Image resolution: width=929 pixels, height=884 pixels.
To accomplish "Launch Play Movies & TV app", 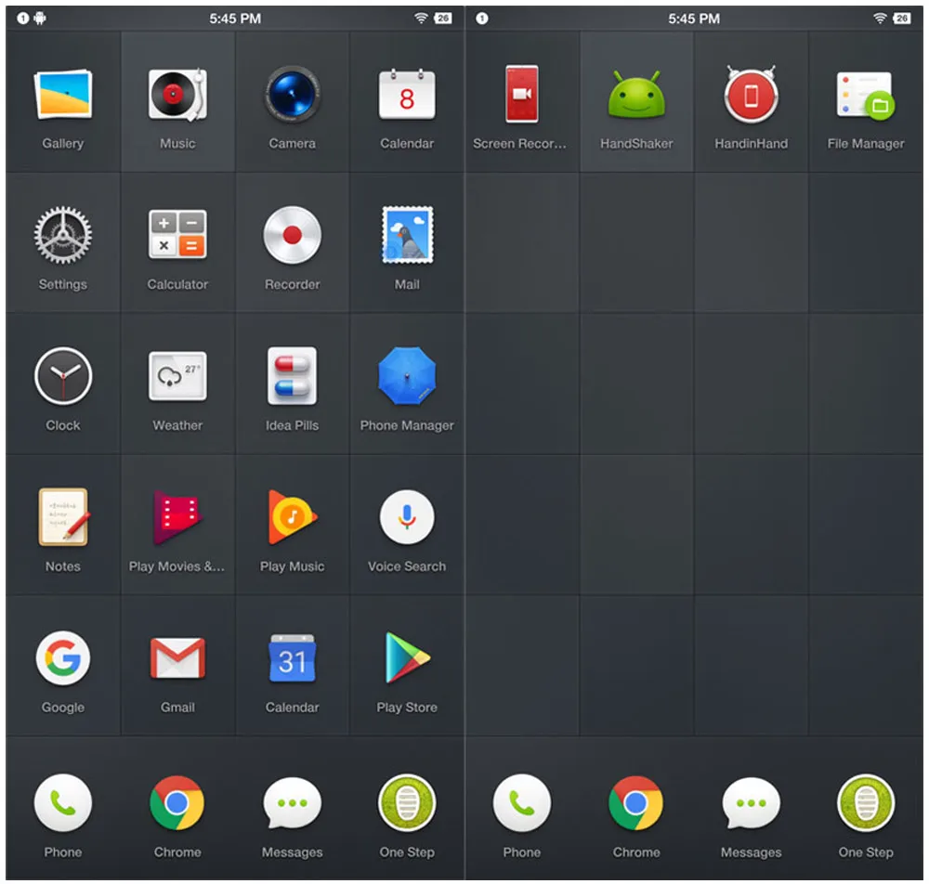I will point(177,516).
